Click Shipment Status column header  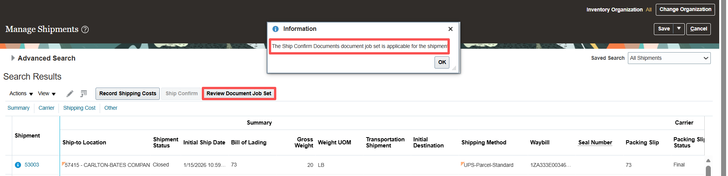(x=165, y=142)
